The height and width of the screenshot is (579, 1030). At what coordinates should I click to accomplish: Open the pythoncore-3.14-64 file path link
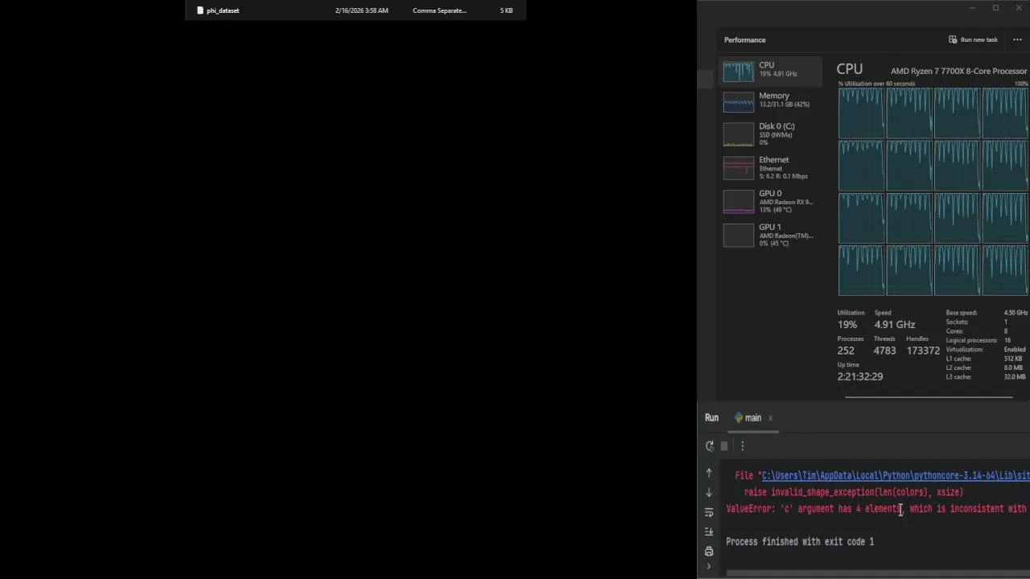coord(896,475)
